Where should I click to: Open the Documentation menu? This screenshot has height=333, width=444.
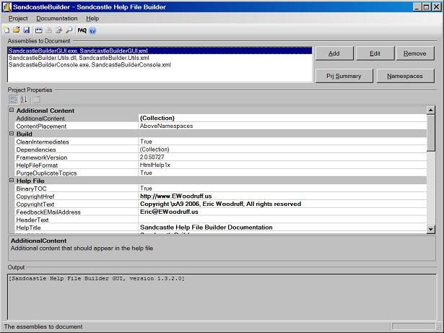click(x=57, y=18)
